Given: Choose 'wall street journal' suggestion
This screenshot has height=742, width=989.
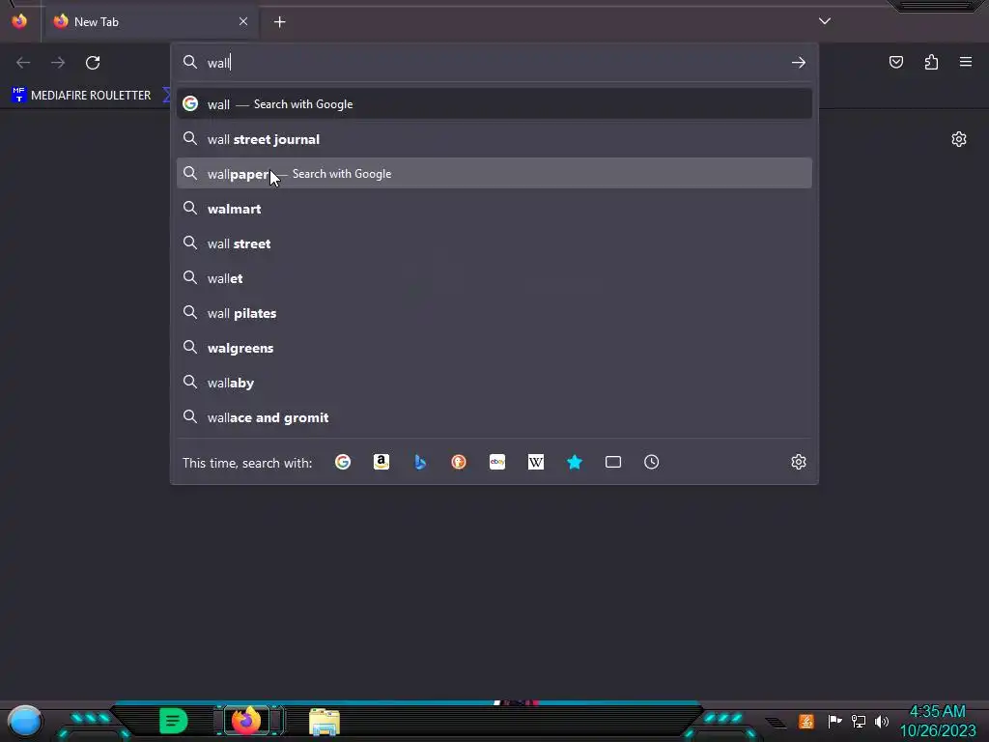Looking at the screenshot, I should point(494,139).
